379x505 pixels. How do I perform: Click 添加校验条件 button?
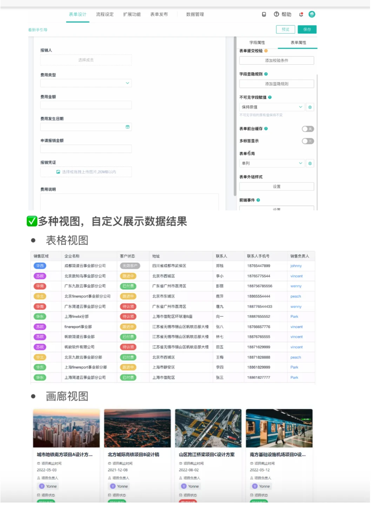[x=277, y=61]
